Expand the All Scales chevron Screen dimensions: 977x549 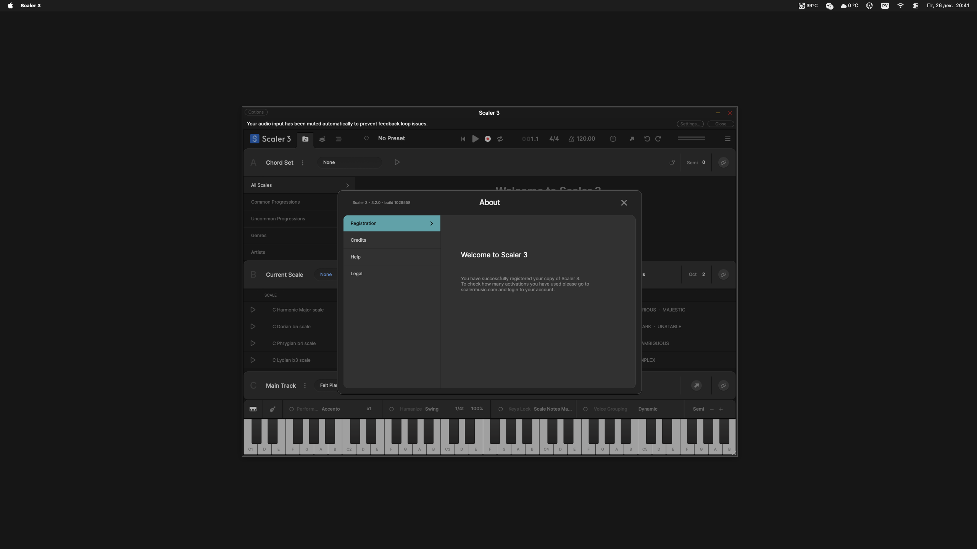pos(347,186)
